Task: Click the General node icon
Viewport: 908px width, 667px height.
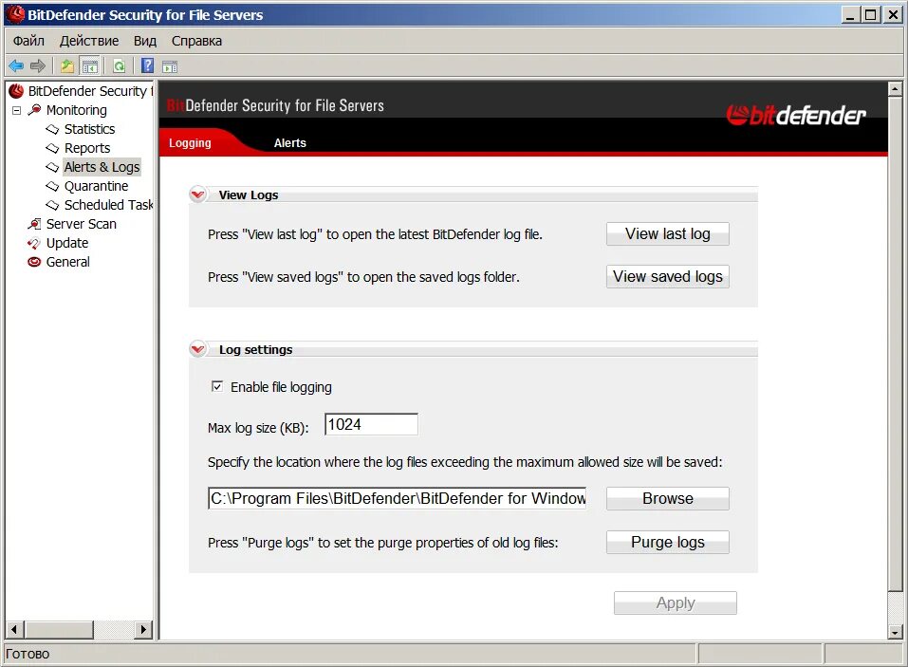Action: [34, 262]
